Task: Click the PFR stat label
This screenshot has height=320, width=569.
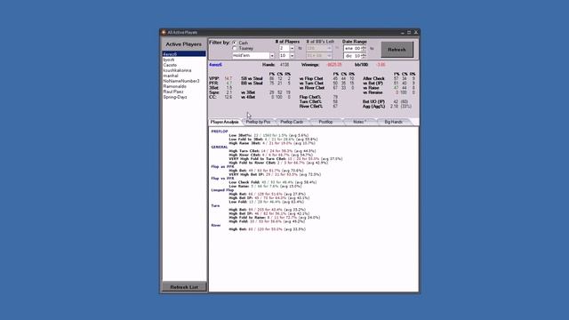Action: coord(213,83)
